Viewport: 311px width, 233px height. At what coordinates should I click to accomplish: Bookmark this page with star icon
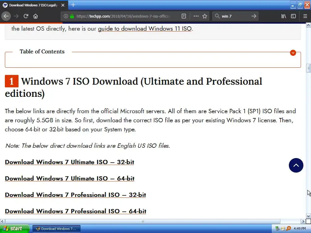tap(205, 16)
